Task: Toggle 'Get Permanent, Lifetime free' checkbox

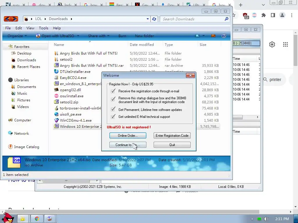Action: [x=113, y=109]
